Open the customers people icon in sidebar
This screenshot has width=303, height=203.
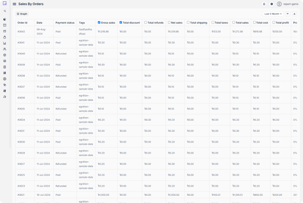pos(5,49)
